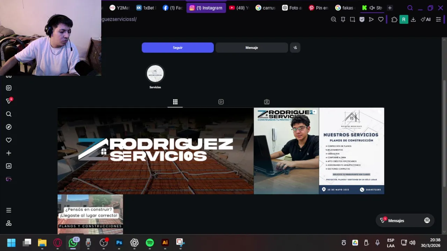Open notifications heart in sidebar

point(9,140)
